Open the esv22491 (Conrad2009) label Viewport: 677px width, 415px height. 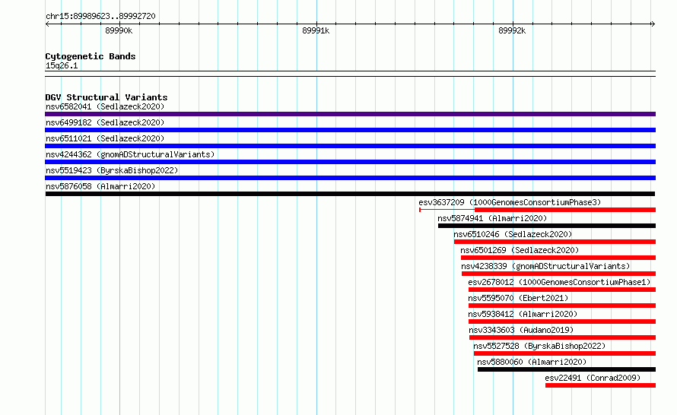click(593, 378)
